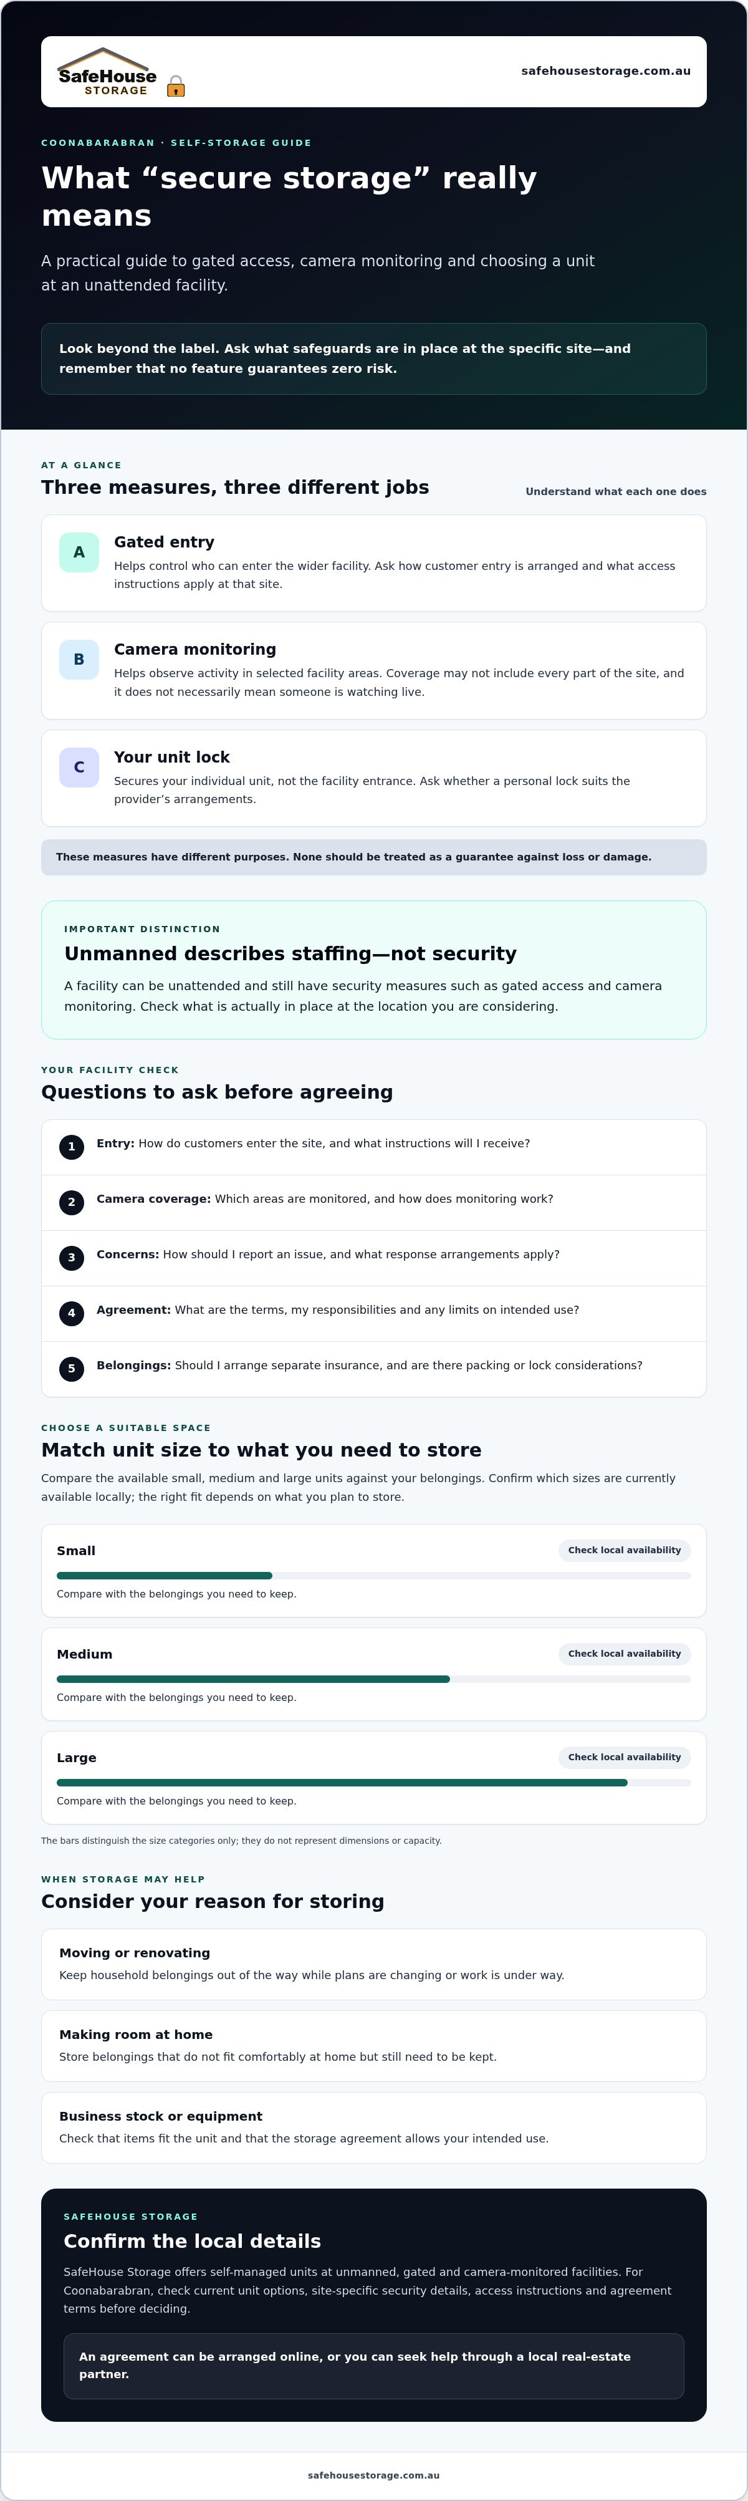Click the number 1 Entry question badge

pyautogui.click(x=71, y=1147)
